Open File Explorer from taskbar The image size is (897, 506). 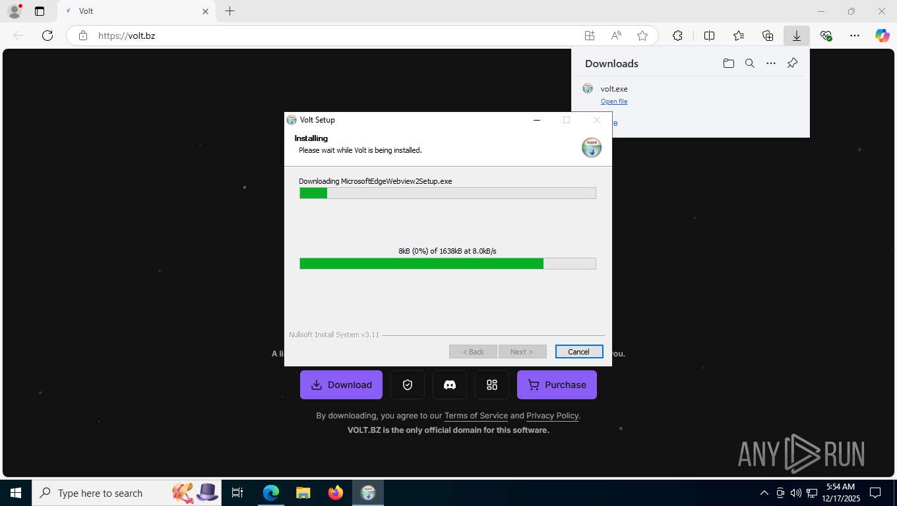(303, 493)
